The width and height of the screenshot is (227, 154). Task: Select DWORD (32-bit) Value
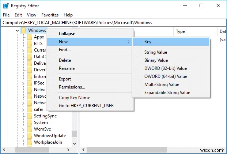click(x=171, y=68)
